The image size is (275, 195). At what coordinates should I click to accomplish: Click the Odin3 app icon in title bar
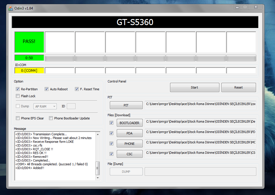click(x=10, y=8)
